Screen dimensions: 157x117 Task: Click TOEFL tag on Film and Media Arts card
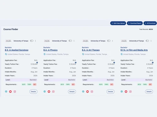(145, 84)
